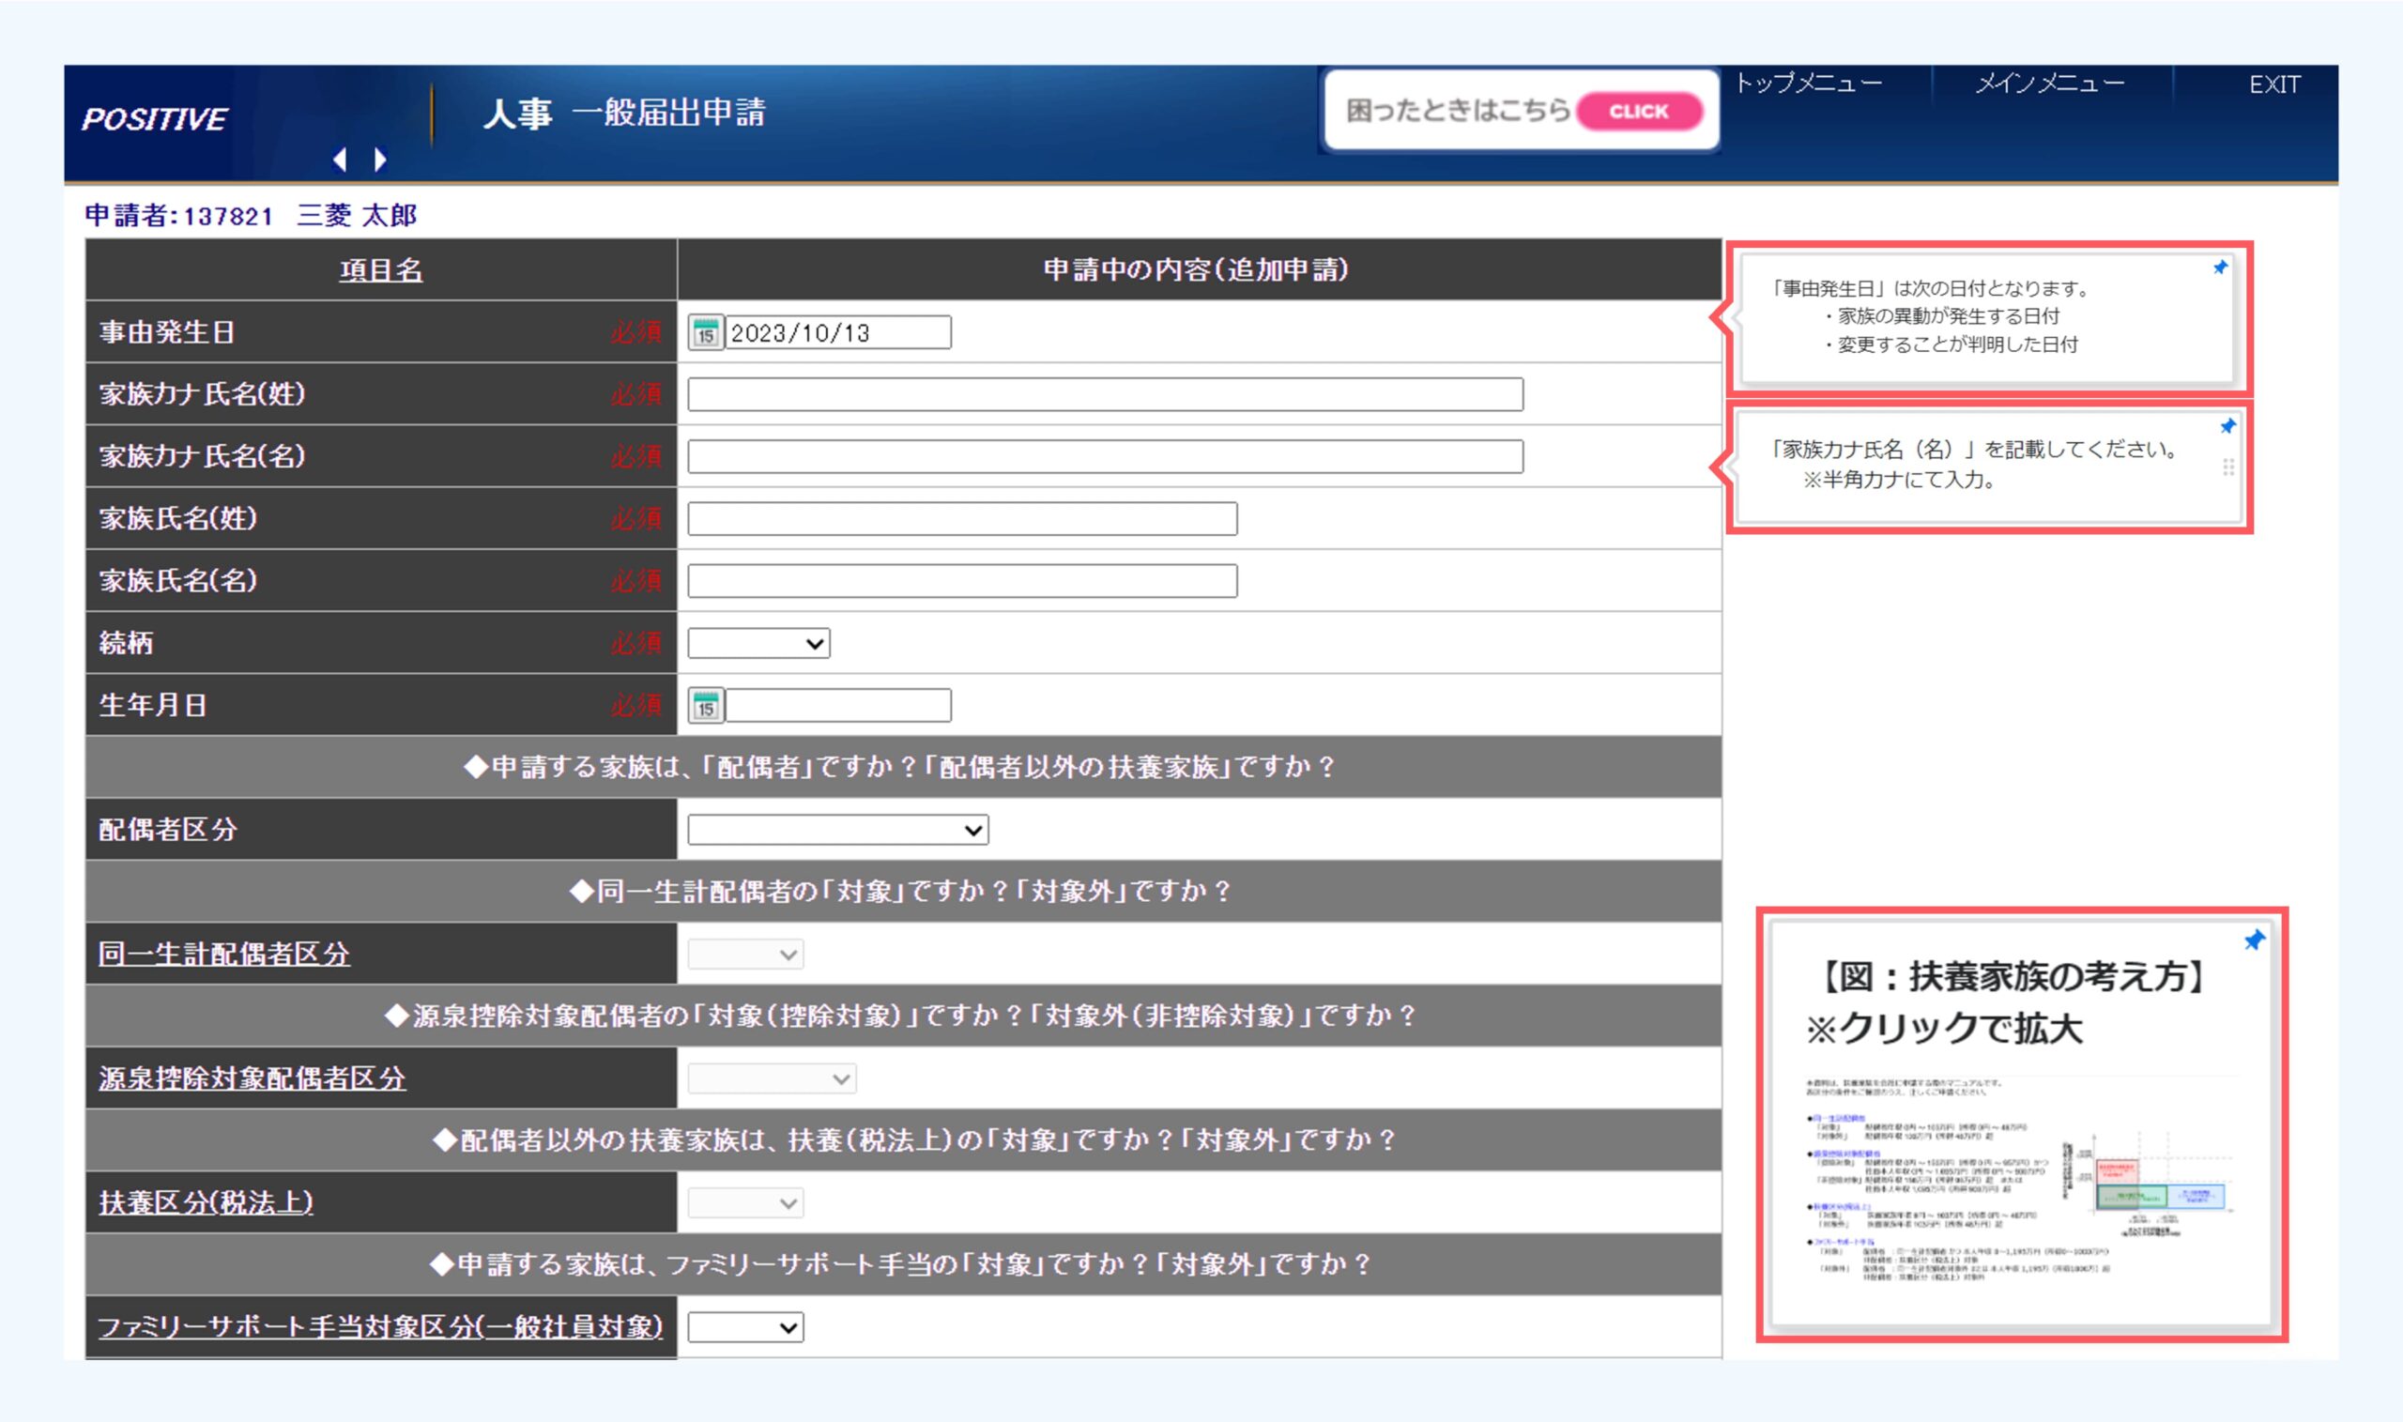This screenshot has width=2403, height=1422.
Task: Click the 同一生計配偶者区分 link
Action: point(224,955)
